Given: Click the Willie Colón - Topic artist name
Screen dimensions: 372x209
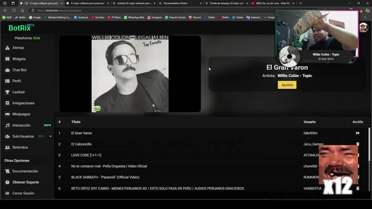Looking at the screenshot, I should (x=295, y=76).
